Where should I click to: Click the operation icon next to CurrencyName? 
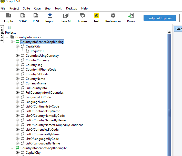[x=23, y=83]
